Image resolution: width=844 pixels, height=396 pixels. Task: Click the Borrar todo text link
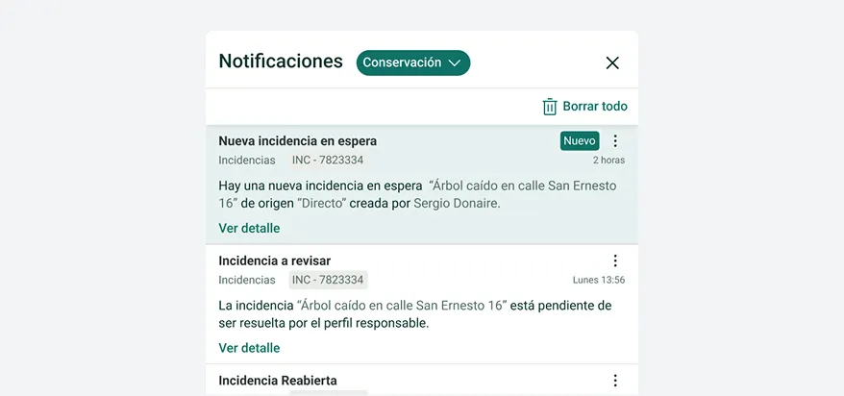[595, 107]
